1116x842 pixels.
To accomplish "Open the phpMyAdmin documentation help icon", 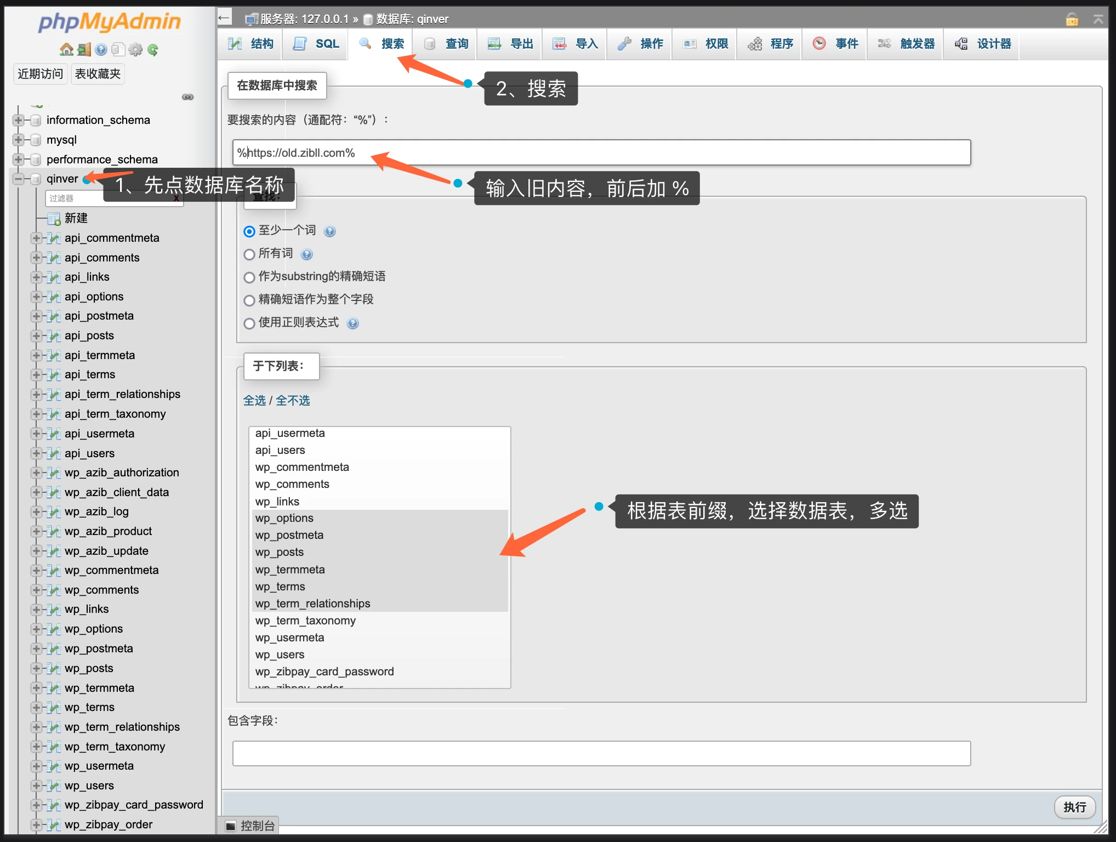I will click(101, 49).
